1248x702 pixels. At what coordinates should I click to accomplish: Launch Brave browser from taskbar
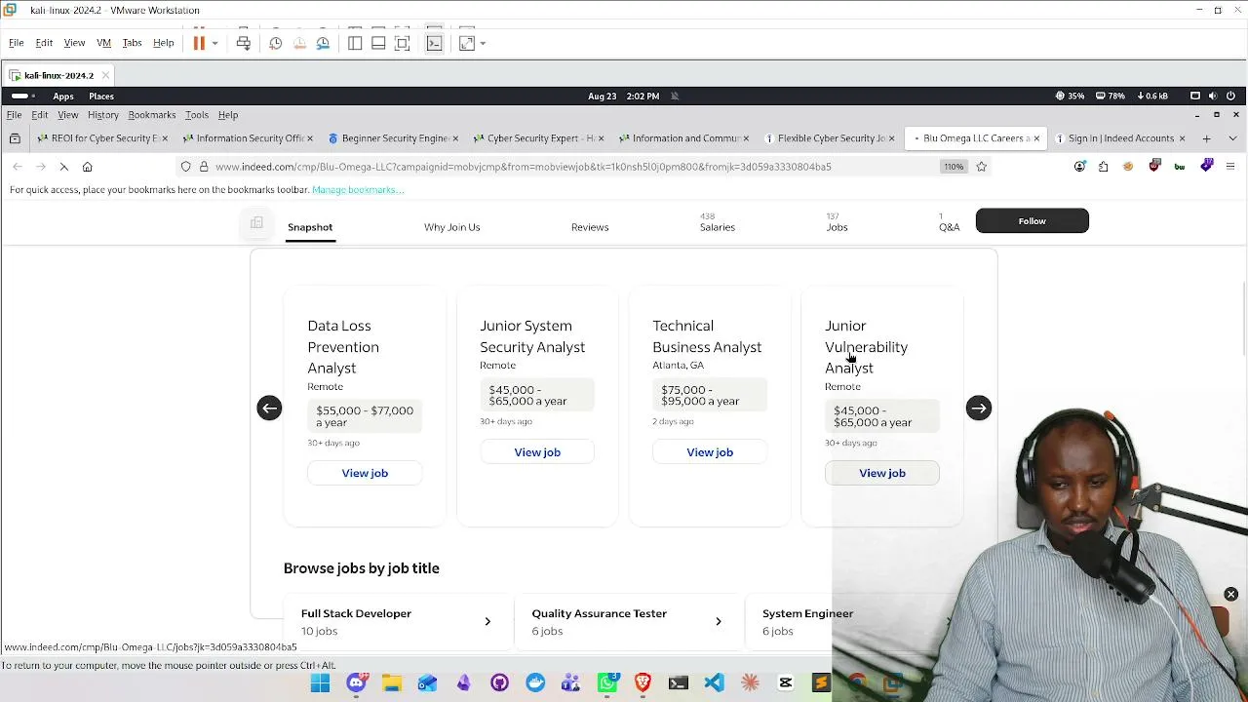643,683
